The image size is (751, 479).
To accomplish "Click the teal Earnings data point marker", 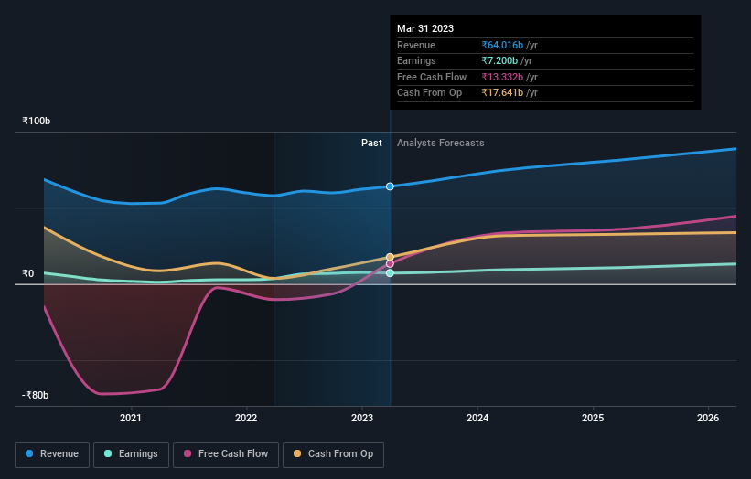I will click(390, 272).
